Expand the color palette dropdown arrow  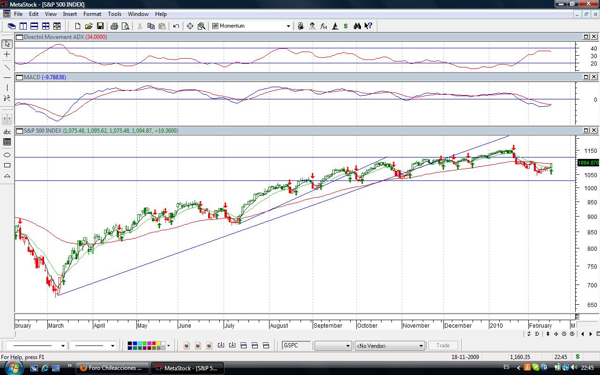[168, 346]
